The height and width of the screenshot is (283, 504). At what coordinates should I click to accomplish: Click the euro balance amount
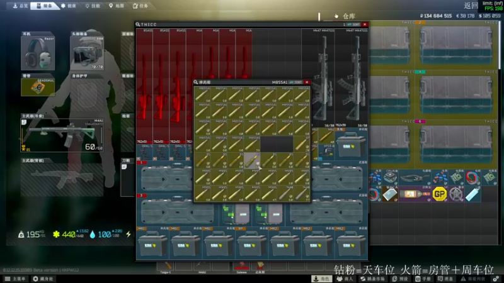(466, 16)
